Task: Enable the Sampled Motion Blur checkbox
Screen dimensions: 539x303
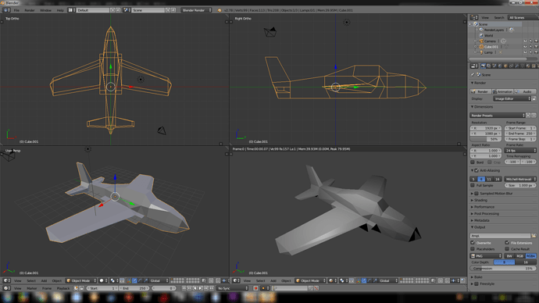Action: 477,194
